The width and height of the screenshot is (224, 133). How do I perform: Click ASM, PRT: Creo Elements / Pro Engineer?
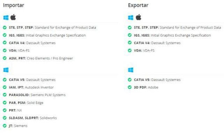(41, 58)
